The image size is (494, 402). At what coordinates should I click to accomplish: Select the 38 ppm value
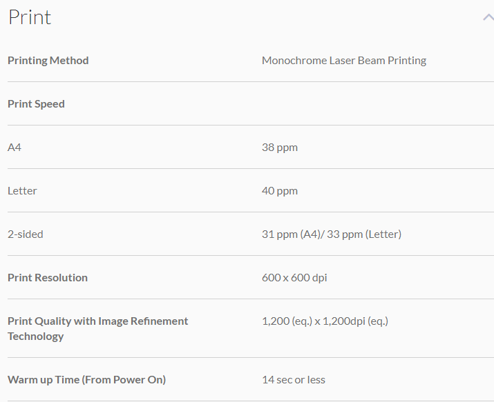[280, 148]
